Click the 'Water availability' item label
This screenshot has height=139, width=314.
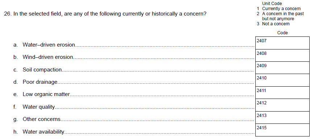click(43, 132)
